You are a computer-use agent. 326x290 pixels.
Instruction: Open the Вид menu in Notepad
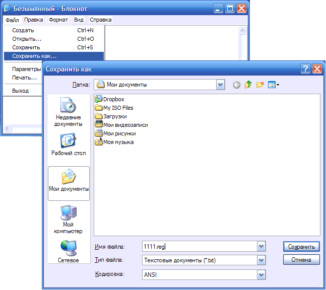click(79, 20)
